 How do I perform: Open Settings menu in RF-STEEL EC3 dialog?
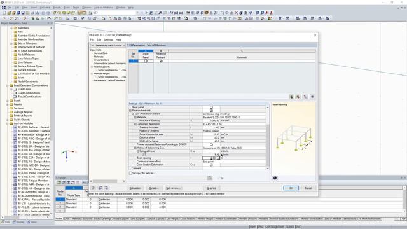[108, 40]
